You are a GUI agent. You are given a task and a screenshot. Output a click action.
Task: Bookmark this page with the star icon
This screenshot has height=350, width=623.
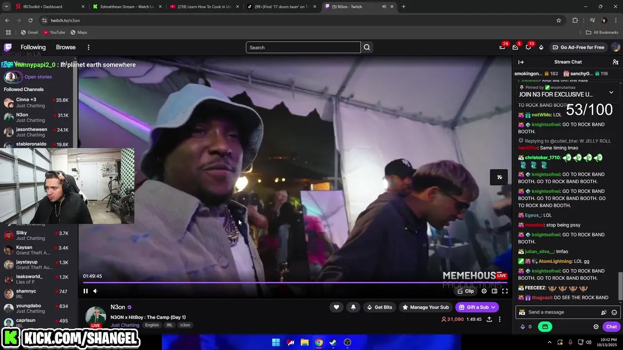pyautogui.click(x=559, y=20)
